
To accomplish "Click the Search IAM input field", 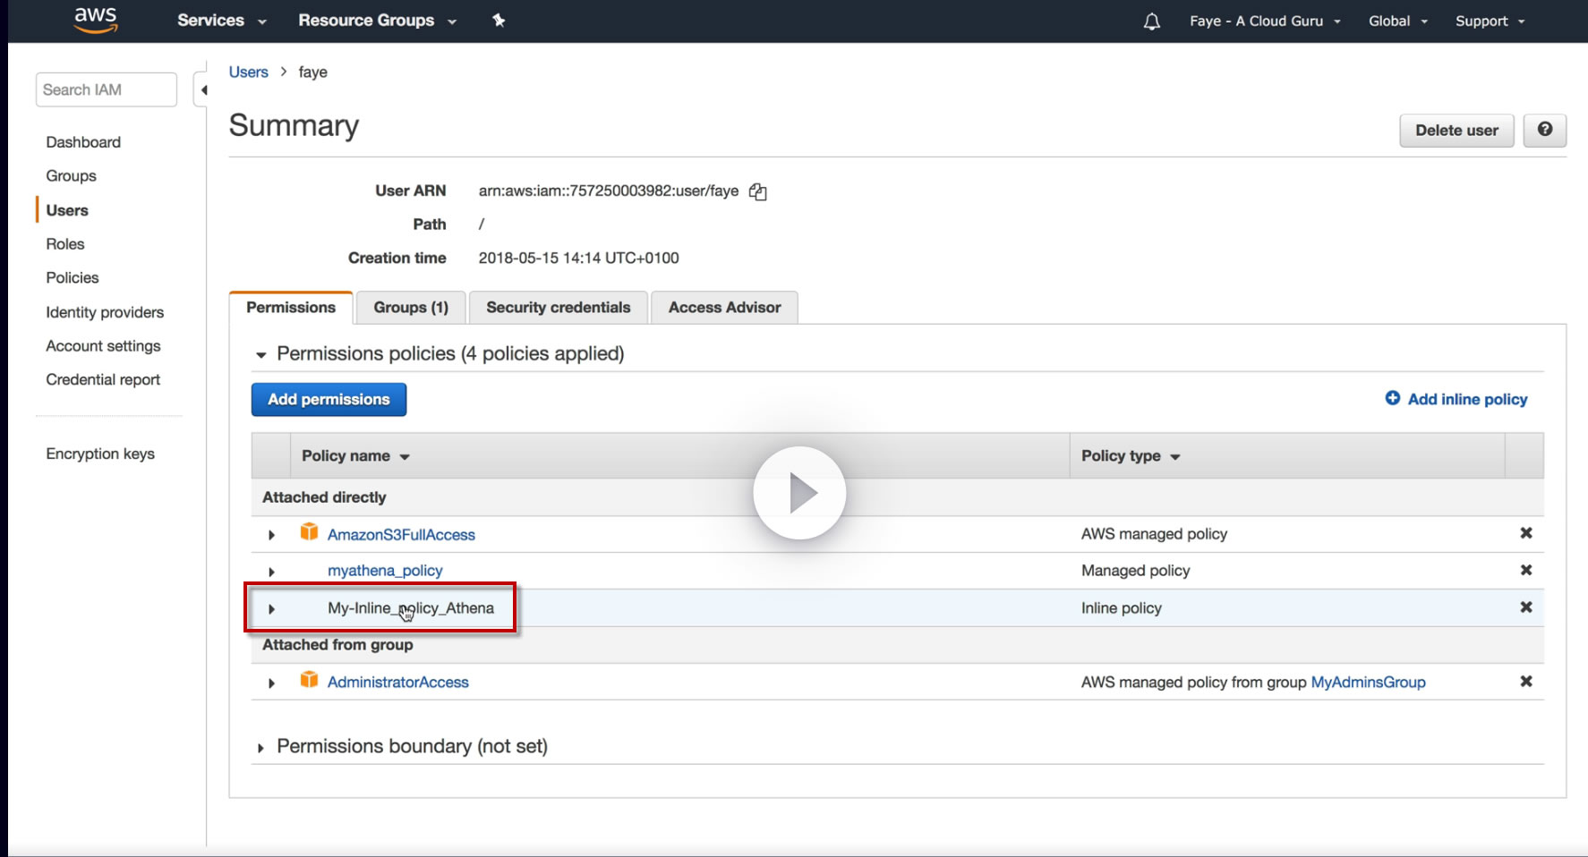I will 106,89.
